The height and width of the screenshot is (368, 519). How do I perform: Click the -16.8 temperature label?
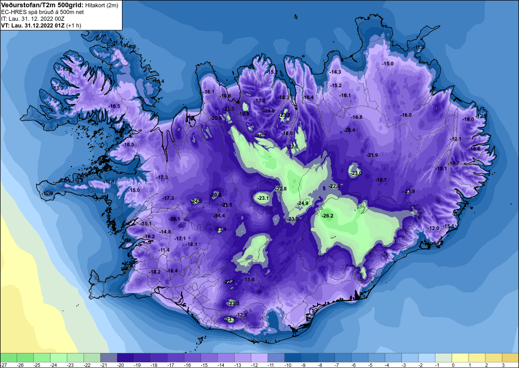pos(357,117)
